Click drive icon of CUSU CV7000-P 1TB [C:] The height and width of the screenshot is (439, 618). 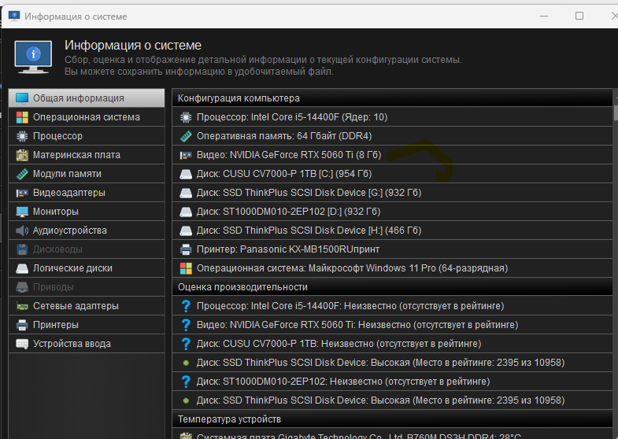(x=186, y=174)
